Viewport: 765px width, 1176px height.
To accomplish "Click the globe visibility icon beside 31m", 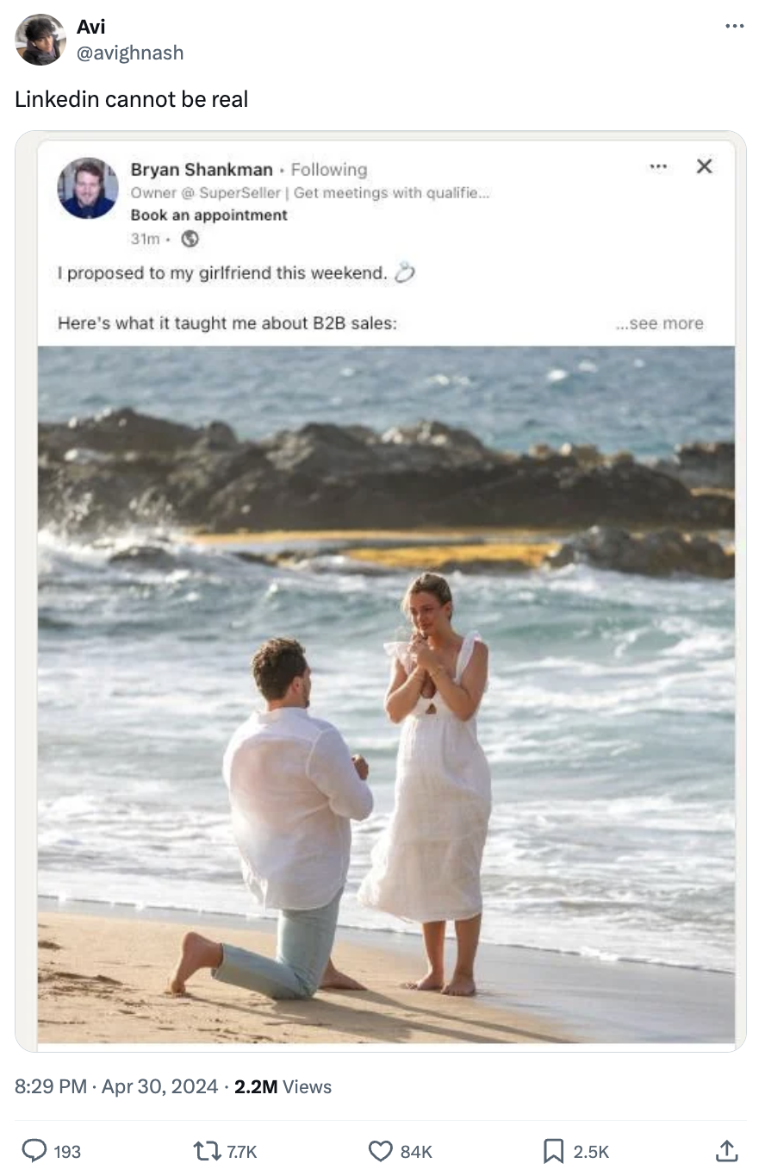I will [x=190, y=240].
